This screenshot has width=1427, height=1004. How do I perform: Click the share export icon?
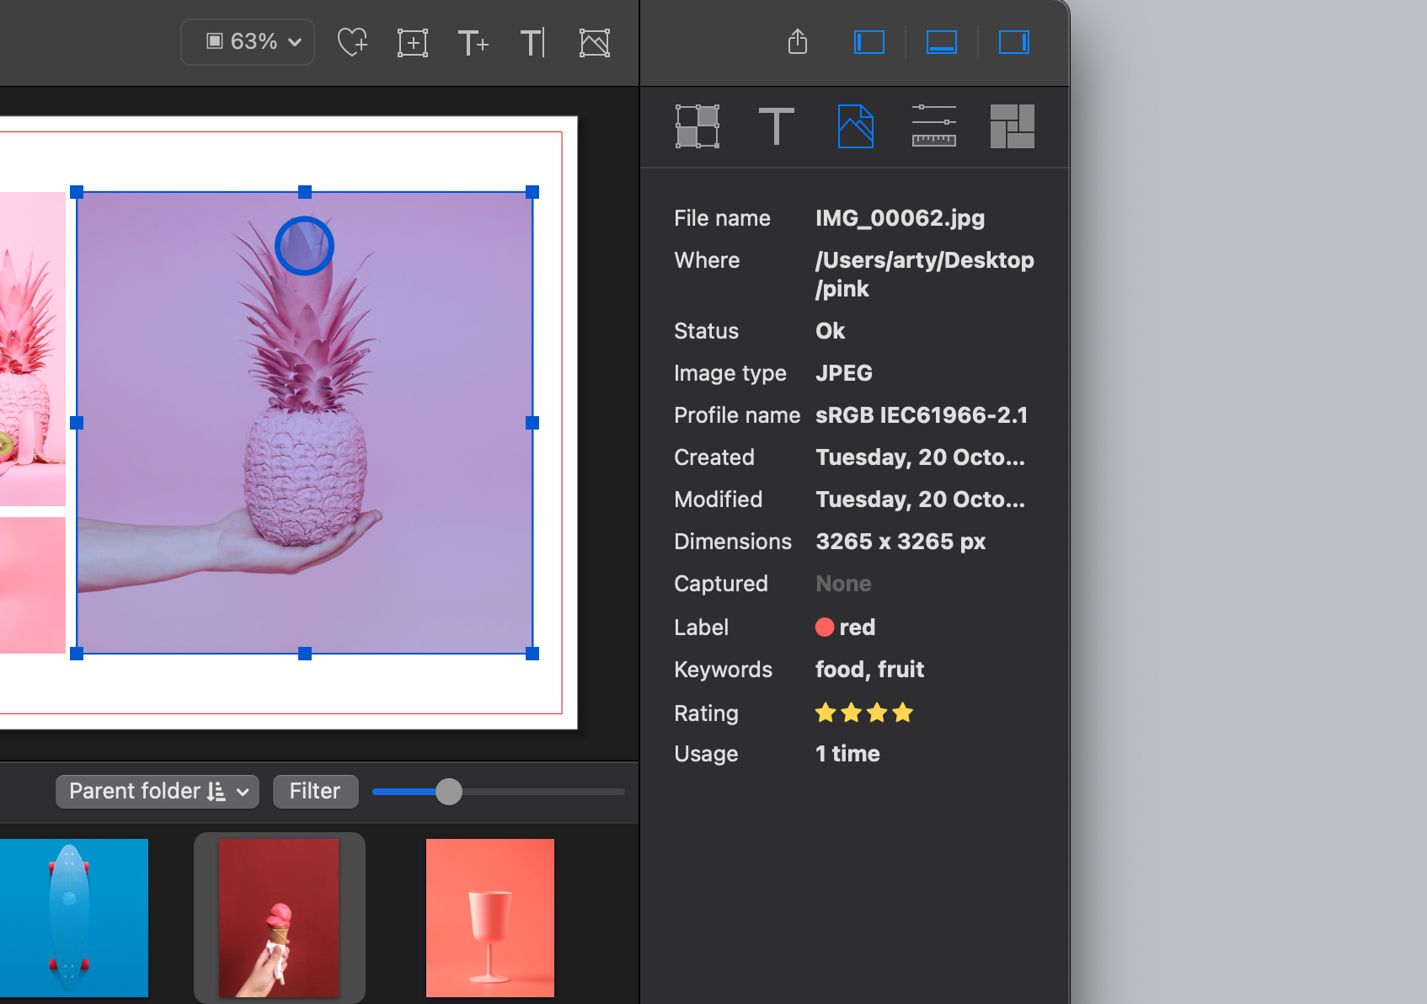point(798,41)
